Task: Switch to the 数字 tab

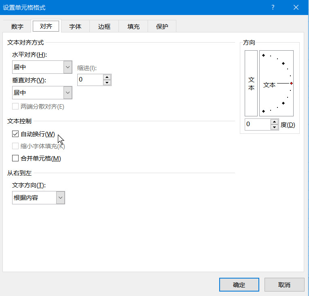Action: (x=17, y=26)
